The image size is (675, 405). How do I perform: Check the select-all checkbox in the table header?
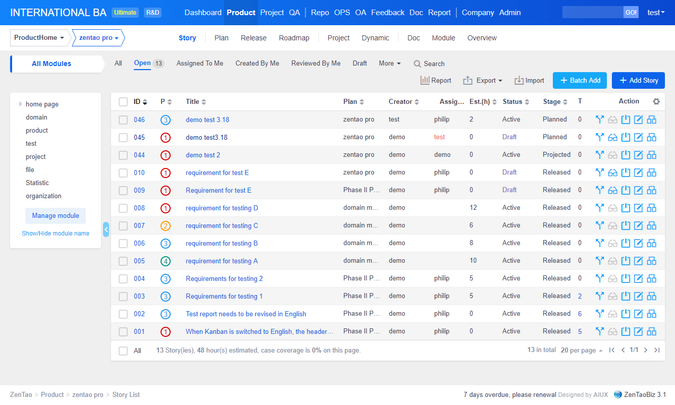(x=123, y=101)
